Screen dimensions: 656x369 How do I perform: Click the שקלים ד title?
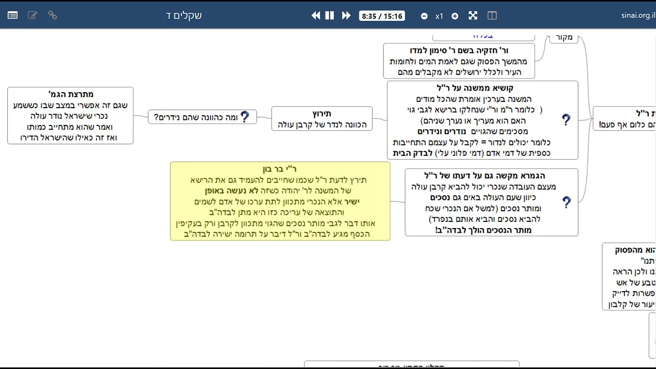184,15
